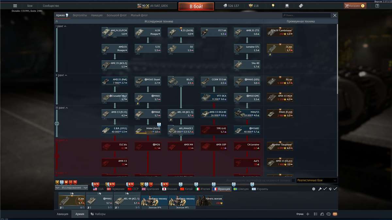Open the orange mail envelope icon
The height and width of the screenshot is (220, 392).
335,214
